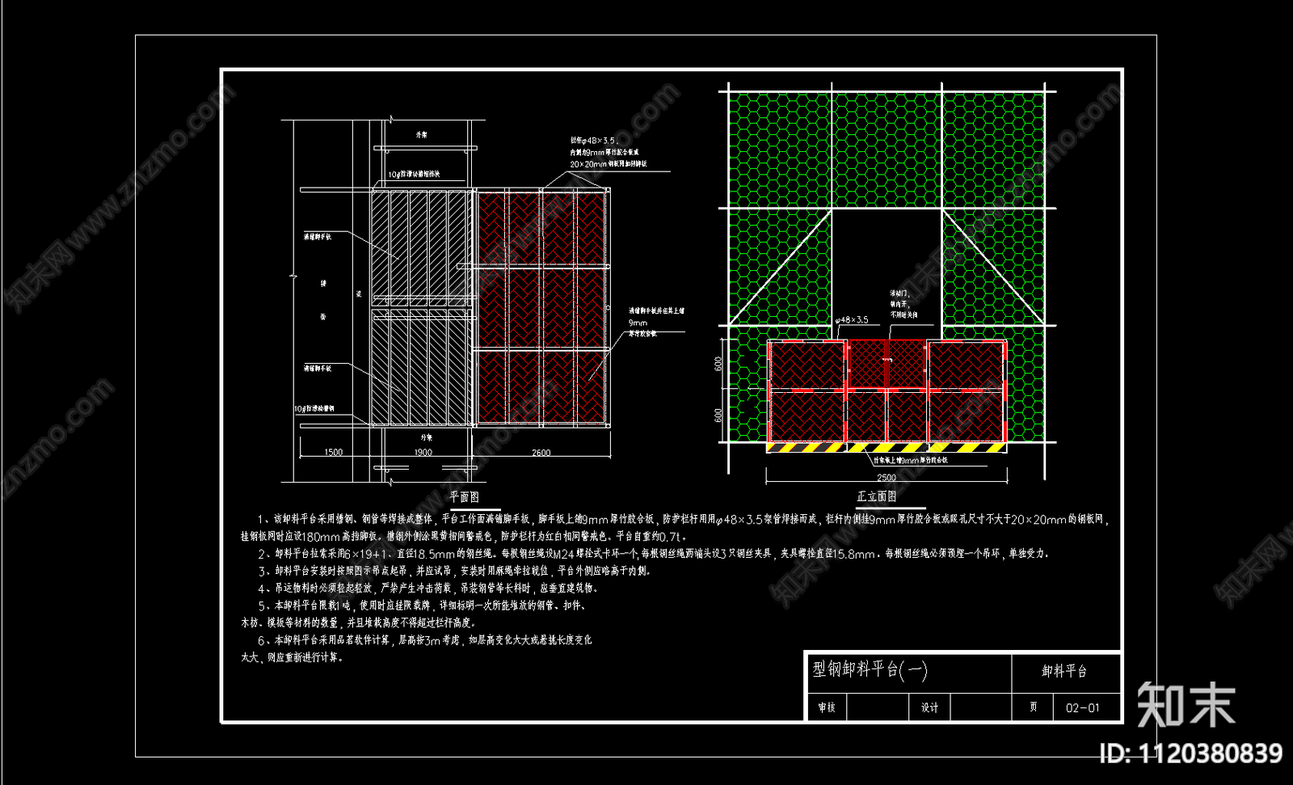
Task: Click note 6 about 3m floor height
Action: click(x=416, y=648)
